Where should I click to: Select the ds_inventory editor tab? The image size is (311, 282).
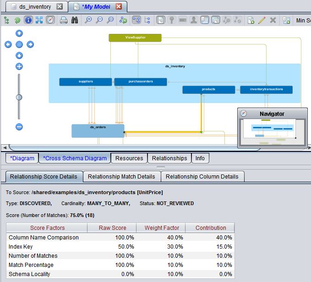[x=36, y=7]
